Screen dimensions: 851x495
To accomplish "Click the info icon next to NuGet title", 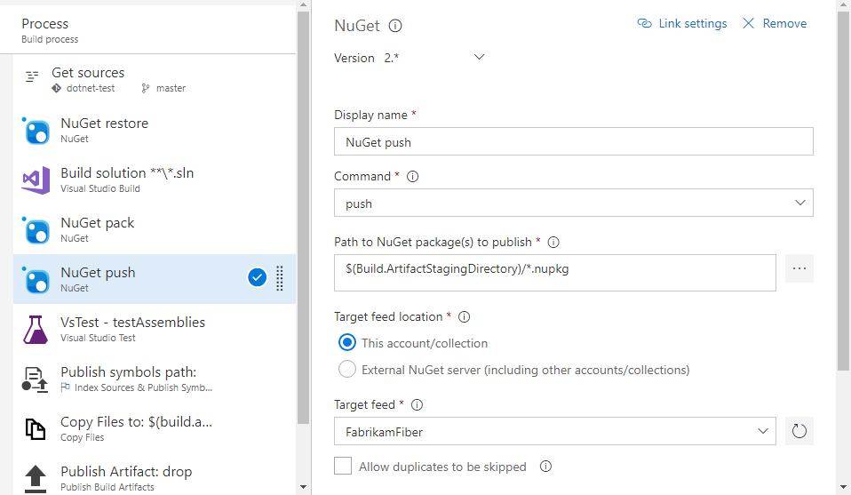I will [395, 26].
